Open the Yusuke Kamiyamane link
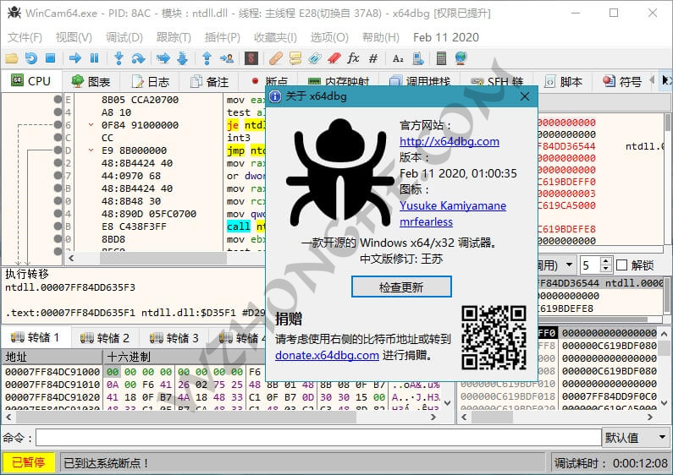This screenshot has width=673, height=475. pyautogui.click(x=453, y=205)
